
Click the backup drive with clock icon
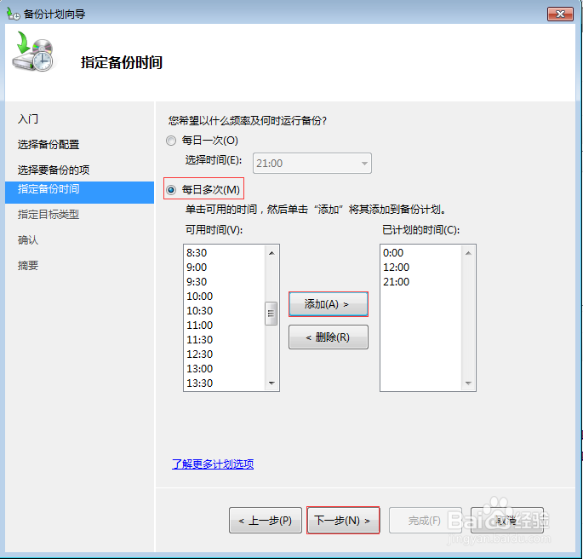tap(33, 51)
